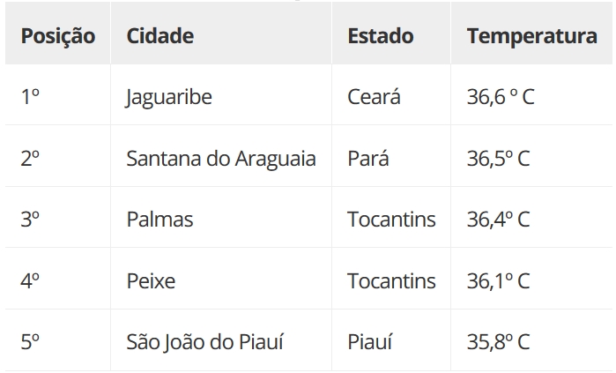This screenshot has height=373, width=616.
Task: Click the 36,4º C temperature value
Action: (x=498, y=220)
